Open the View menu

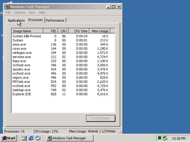(32, 12)
